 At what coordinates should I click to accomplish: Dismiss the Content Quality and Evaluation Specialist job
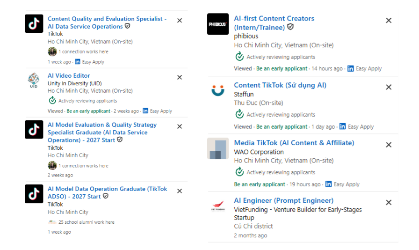pyautogui.click(x=180, y=21)
